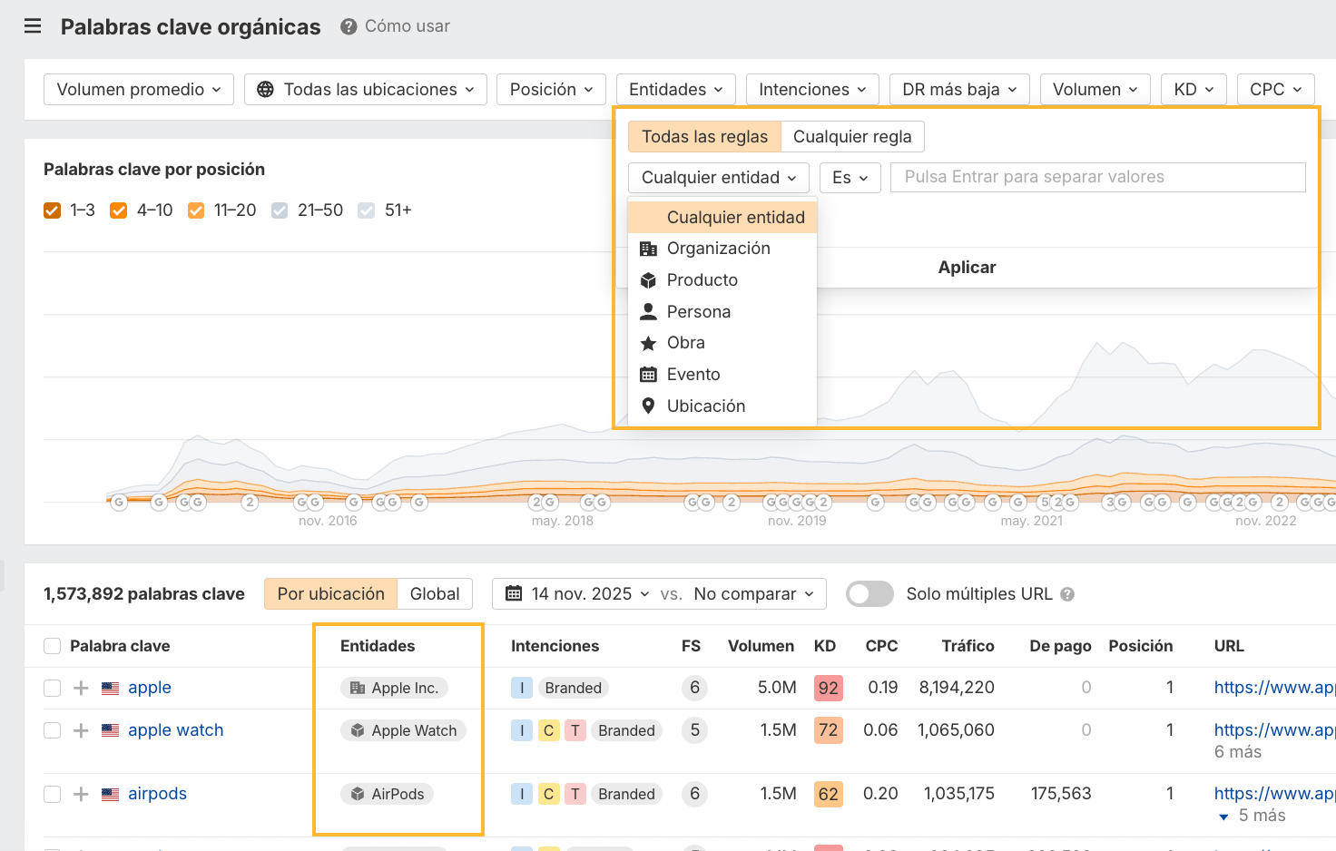Enable the "21–50" position checkbox

[280, 210]
